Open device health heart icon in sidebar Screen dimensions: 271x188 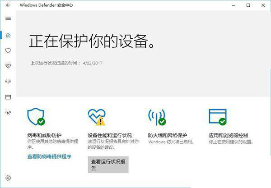[x=8, y=66]
